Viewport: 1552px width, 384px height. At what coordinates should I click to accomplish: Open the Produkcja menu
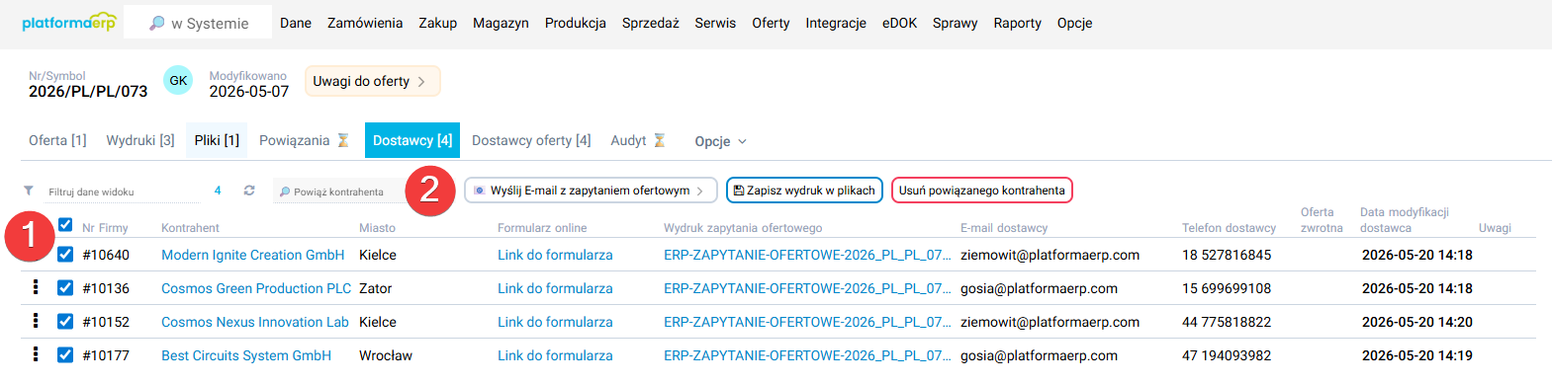(576, 23)
